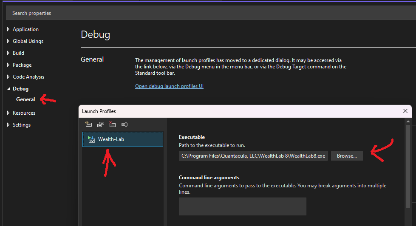Expand the Build properties section
This screenshot has width=416, height=226.
(8, 53)
